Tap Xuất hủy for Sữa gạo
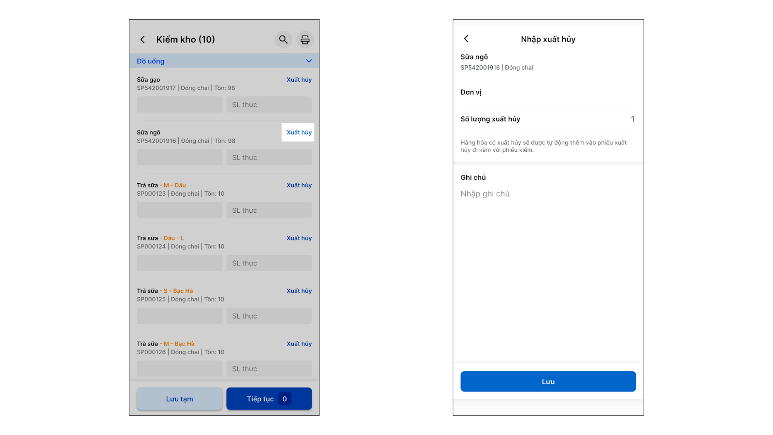Screen dimensions: 773x435 pos(299,80)
